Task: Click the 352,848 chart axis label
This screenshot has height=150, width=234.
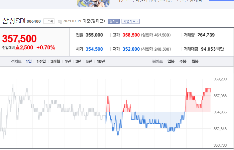Action: [x=220, y=129]
